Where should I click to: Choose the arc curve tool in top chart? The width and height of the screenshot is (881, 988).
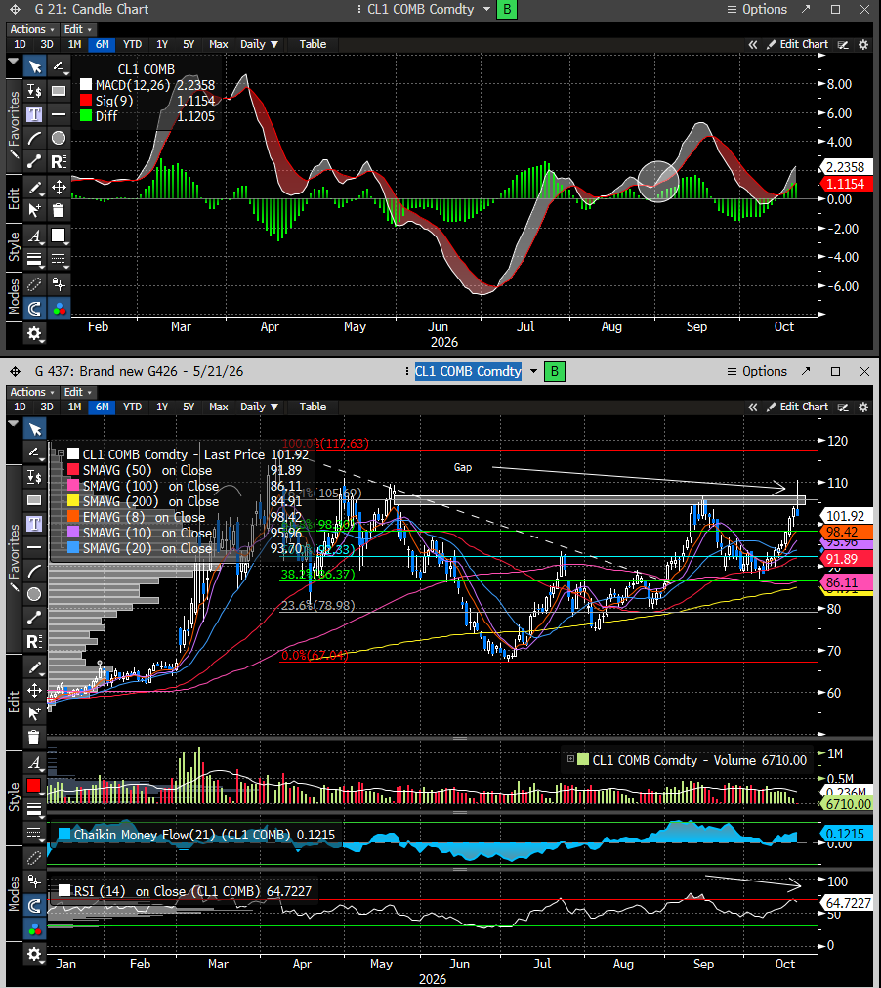click(x=34, y=138)
